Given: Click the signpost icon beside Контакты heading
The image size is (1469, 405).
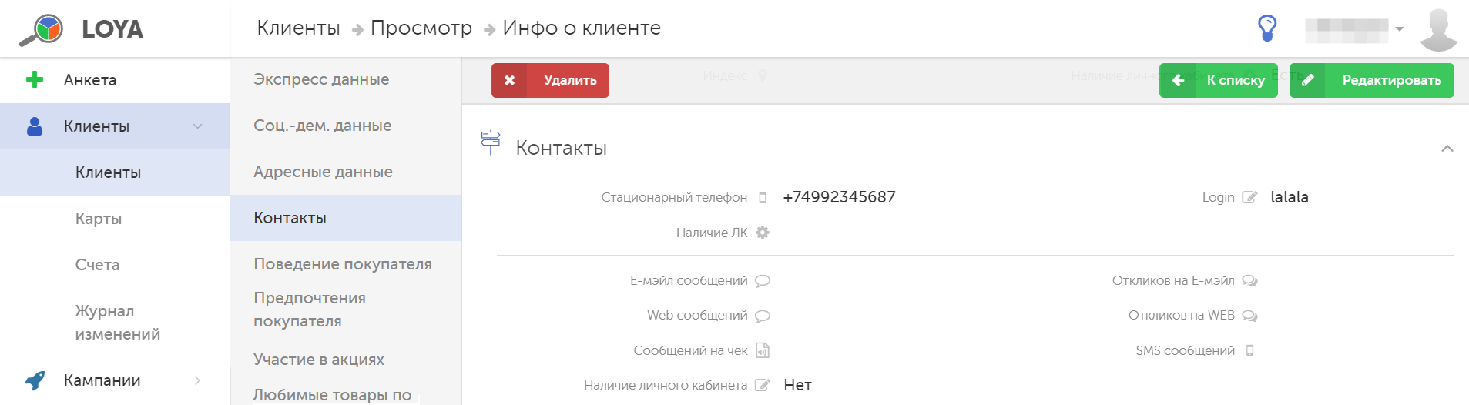Looking at the screenshot, I should (x=490, y=142).
